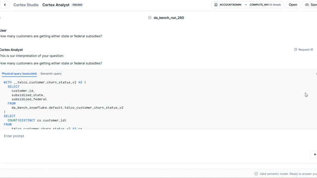Select the da_bench_run_260 file name
This screenshot has width=317, height=178.
coord(168,18)
